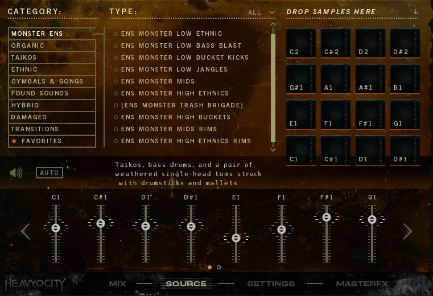
Task: Select the Ethnic category
Action: click(52, 69)
